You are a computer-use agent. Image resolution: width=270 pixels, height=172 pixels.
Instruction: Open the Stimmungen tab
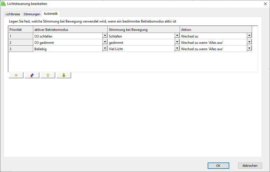click(32, 14)
